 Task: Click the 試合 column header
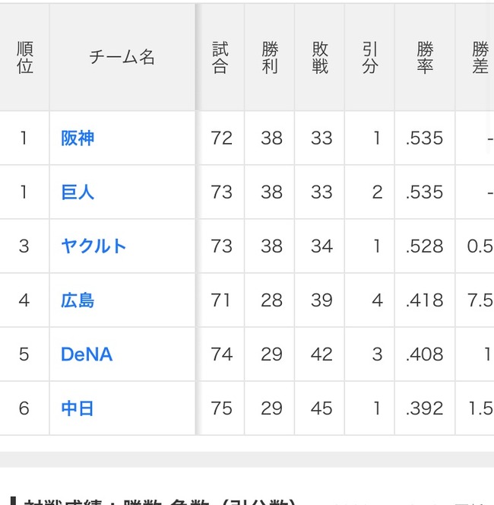click(x=220, y=57)
